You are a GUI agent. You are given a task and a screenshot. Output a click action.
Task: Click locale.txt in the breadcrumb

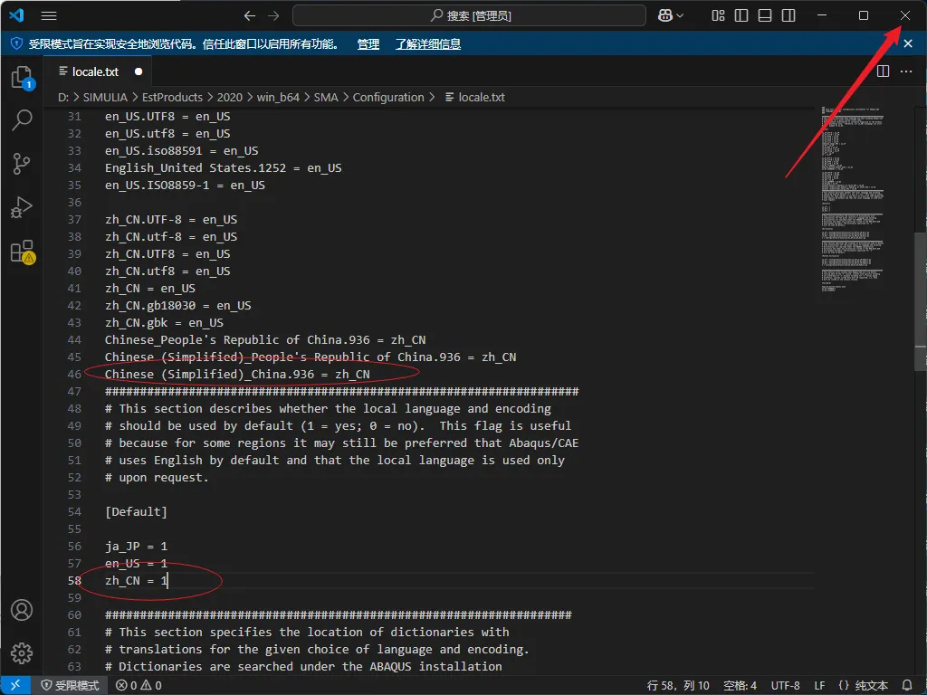(475, 98)
